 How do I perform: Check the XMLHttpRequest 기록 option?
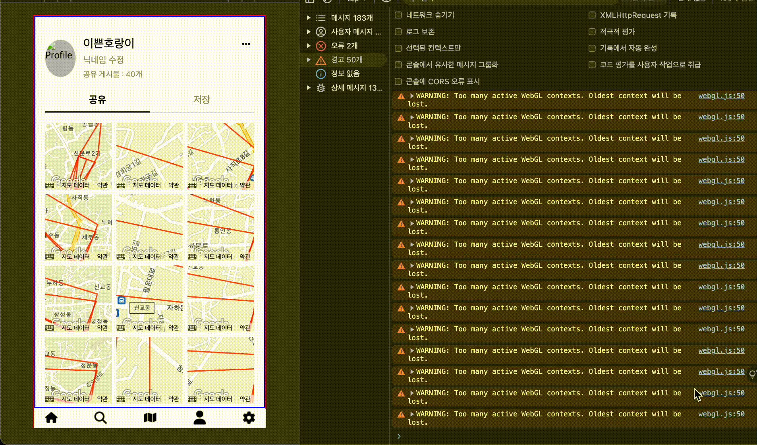click(592, 15)
